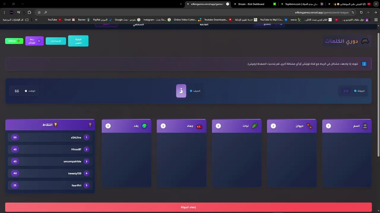This screenshot has width=380, height=213.
Task: Click the red إنهاء الجولة end round button
Action: pyautogui.click(x=189, y=207)
